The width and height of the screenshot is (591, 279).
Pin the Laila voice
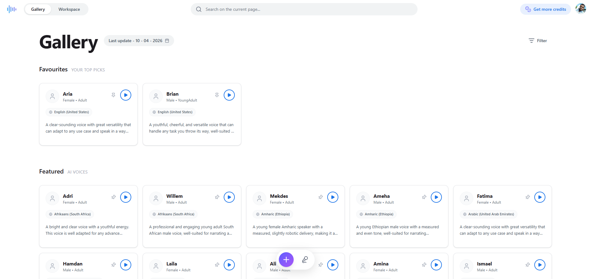[217, 265]
